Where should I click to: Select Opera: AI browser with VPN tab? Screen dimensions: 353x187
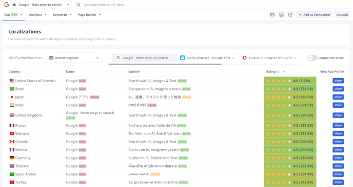coord(269,58)
